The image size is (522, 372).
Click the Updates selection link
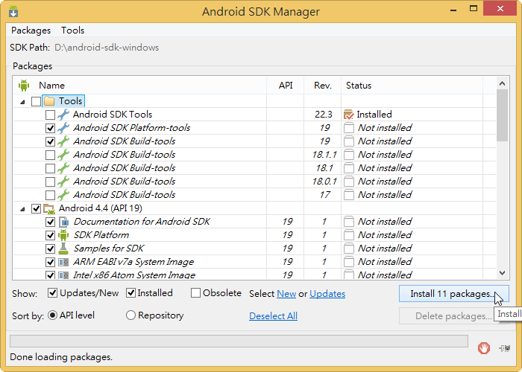(x=327, y=294)
